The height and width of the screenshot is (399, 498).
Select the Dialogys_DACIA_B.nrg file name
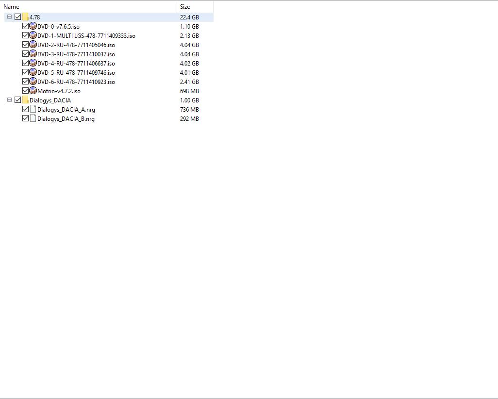[66, 119]
